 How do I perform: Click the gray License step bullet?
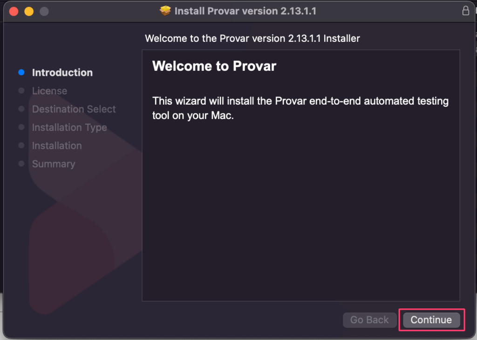point(21,91)
